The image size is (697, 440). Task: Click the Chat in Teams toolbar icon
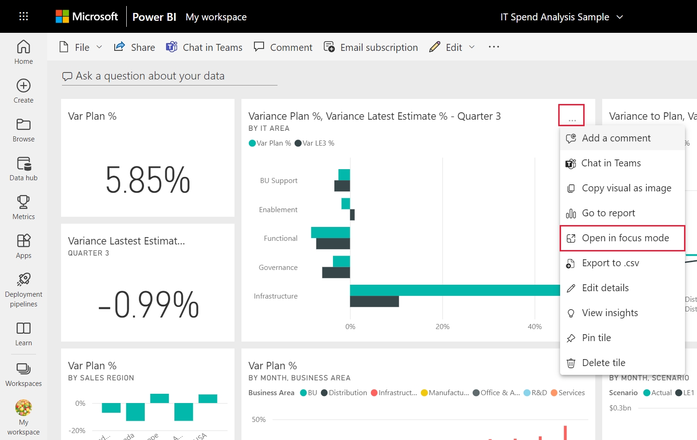(x=172, y=47)
